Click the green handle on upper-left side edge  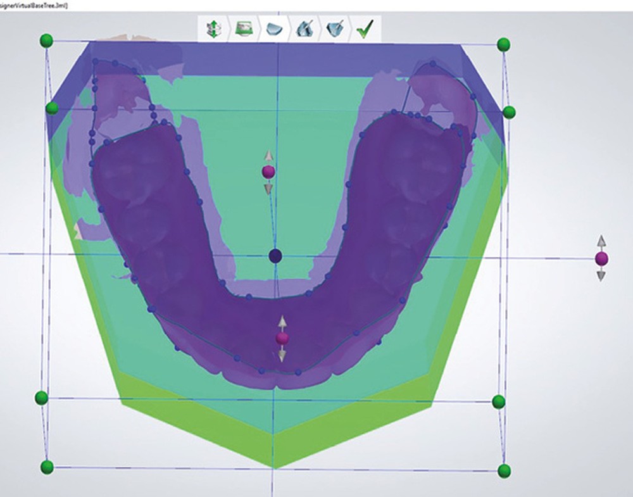coord(52,108)
